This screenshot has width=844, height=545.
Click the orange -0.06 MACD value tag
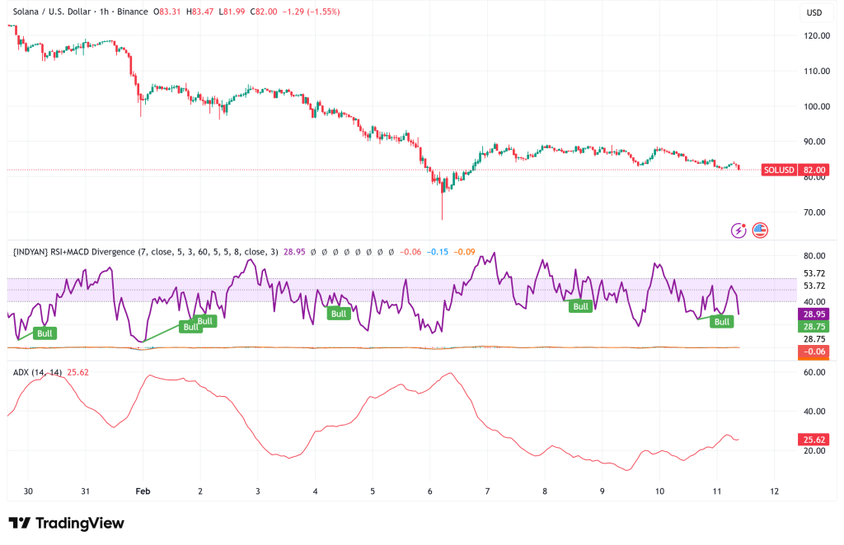813,352
